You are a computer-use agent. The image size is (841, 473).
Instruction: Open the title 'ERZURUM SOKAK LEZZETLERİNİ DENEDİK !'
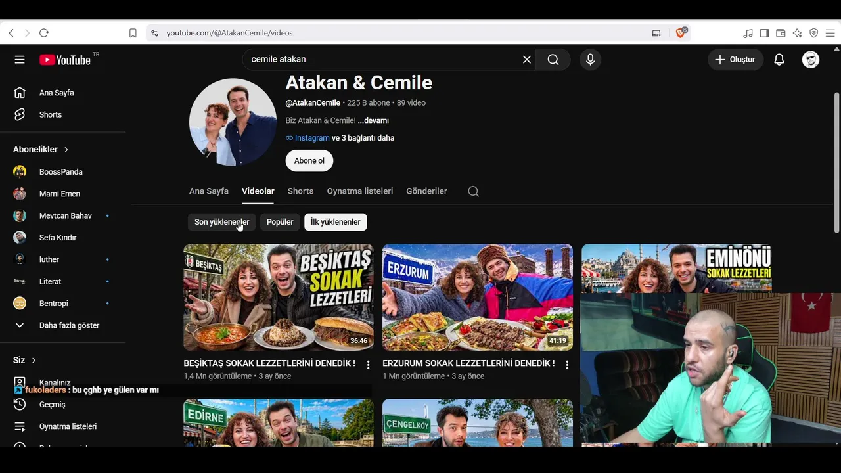coord(468,363)
